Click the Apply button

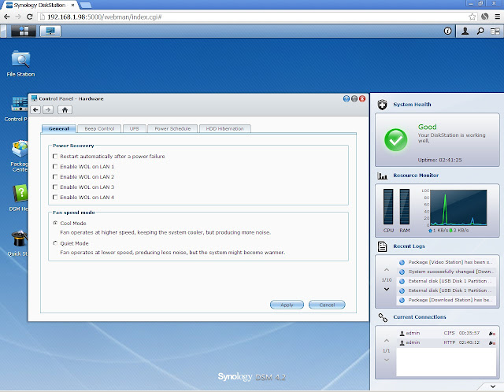[x=287, y=305]
